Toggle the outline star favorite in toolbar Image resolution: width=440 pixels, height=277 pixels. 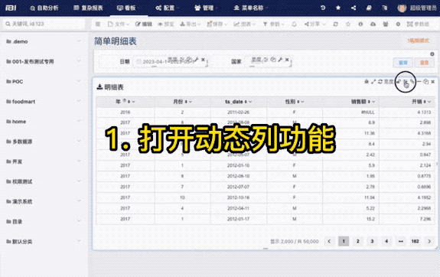[348, 24]
